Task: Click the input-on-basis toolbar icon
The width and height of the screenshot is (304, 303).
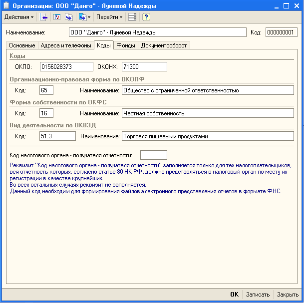Action: [x=82, y=17]
